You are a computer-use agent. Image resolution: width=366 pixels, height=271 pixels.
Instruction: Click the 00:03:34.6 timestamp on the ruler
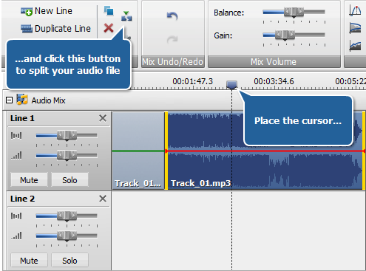click(274, 81)
